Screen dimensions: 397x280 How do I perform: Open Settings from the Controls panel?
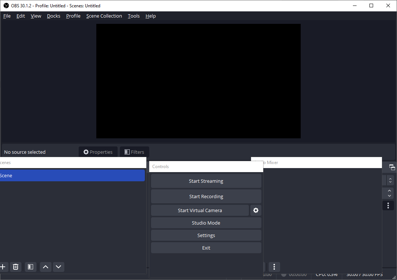206,235
